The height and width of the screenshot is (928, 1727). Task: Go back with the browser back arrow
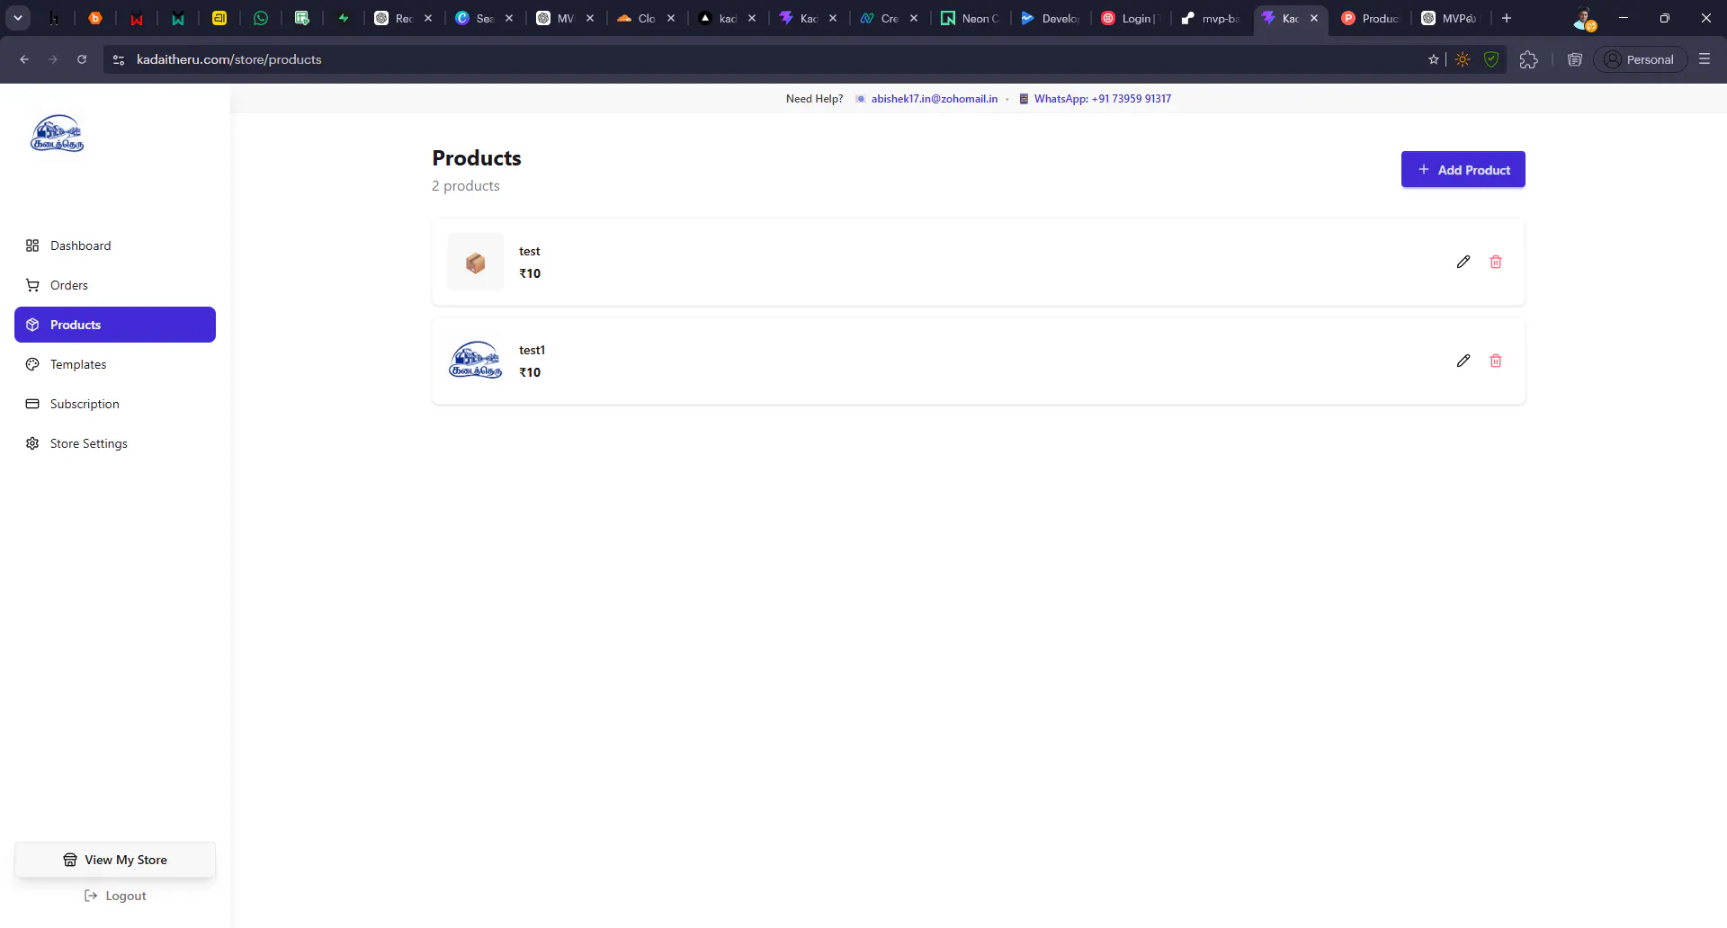tap(24, 59)
